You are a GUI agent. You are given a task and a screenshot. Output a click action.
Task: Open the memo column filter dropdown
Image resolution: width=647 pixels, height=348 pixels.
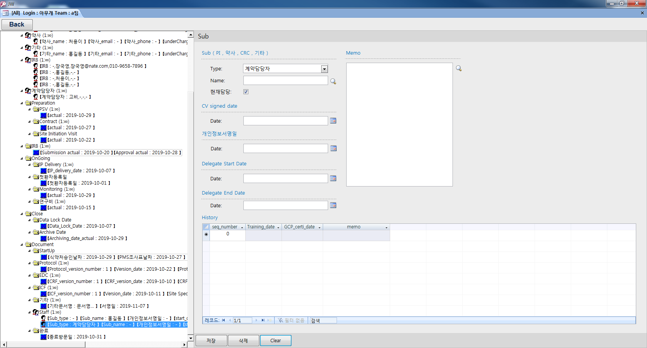[387, 226]
